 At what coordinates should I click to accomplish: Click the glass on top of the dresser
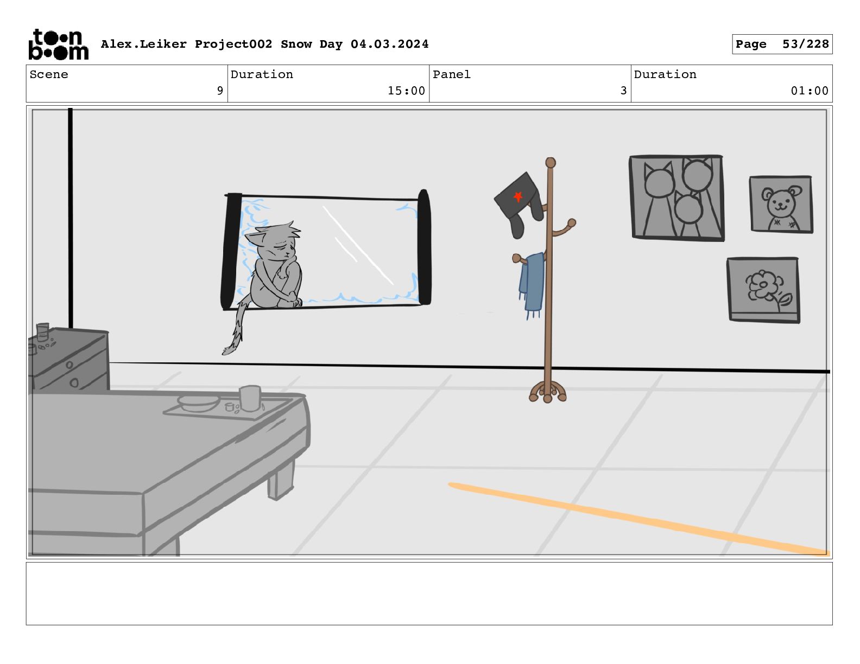click(x=42, y=331)
